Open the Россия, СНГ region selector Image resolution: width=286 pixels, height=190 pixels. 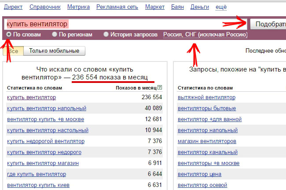click(x=205, y=34)
